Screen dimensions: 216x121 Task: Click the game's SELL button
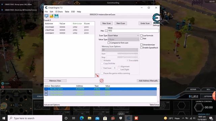tap(209, 89)
